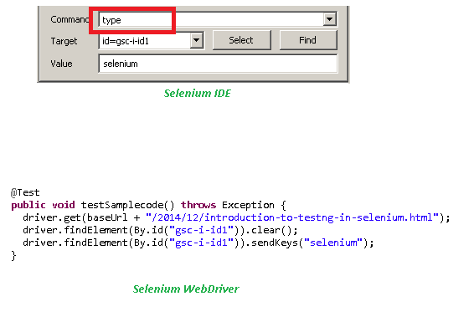This screenshot has height=327, width=474.
Task: Click the 'Command' label
Action: (x=70, y=19)
